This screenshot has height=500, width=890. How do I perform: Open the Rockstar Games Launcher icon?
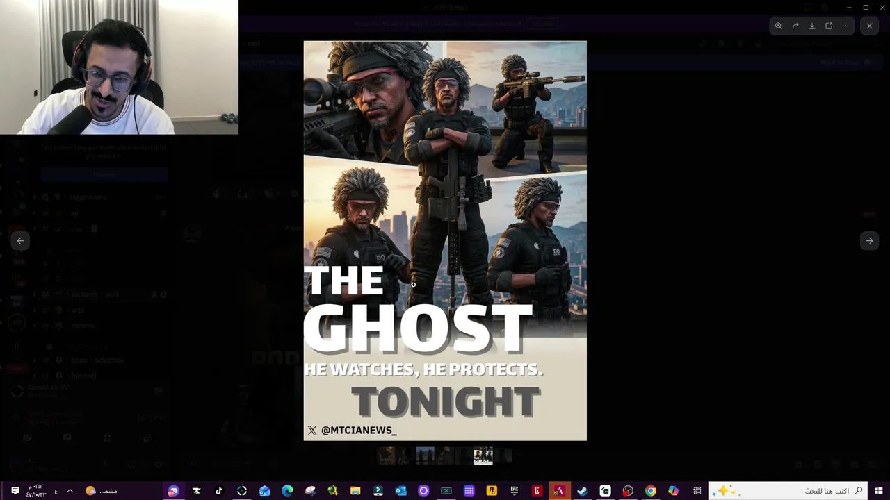coord(492,491)
